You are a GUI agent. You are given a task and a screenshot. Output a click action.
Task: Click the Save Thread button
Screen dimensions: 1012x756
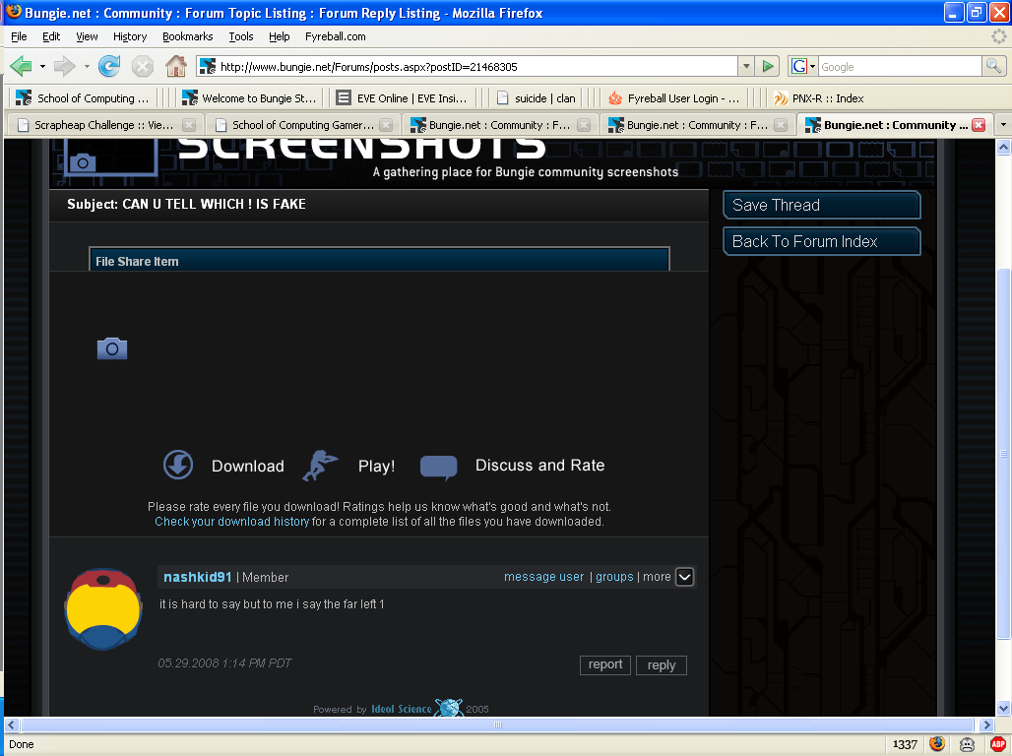point(821,205)
